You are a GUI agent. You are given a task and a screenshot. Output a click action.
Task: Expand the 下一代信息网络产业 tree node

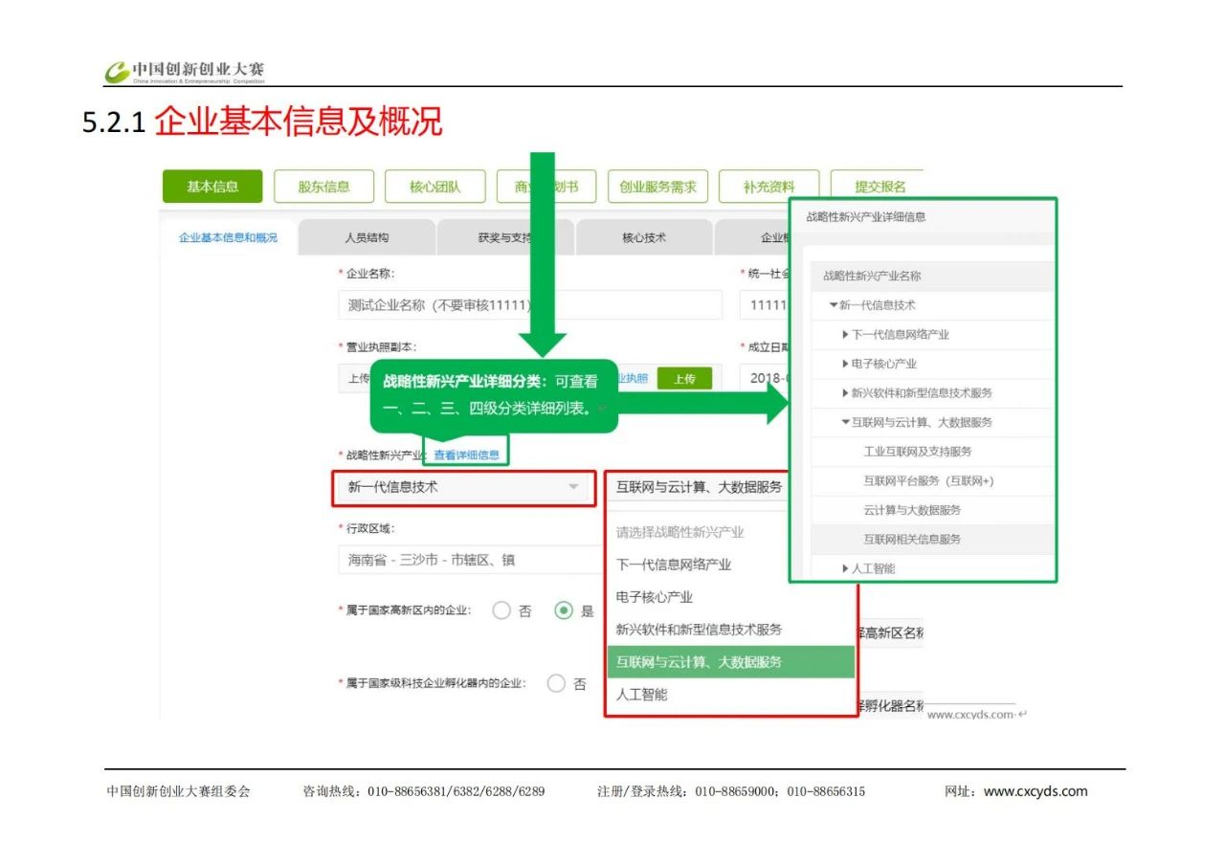tap(846, 335)
